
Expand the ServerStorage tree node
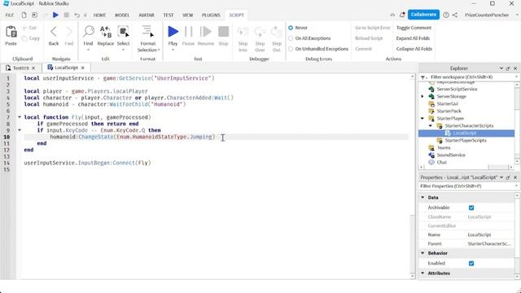coord(422,97)
